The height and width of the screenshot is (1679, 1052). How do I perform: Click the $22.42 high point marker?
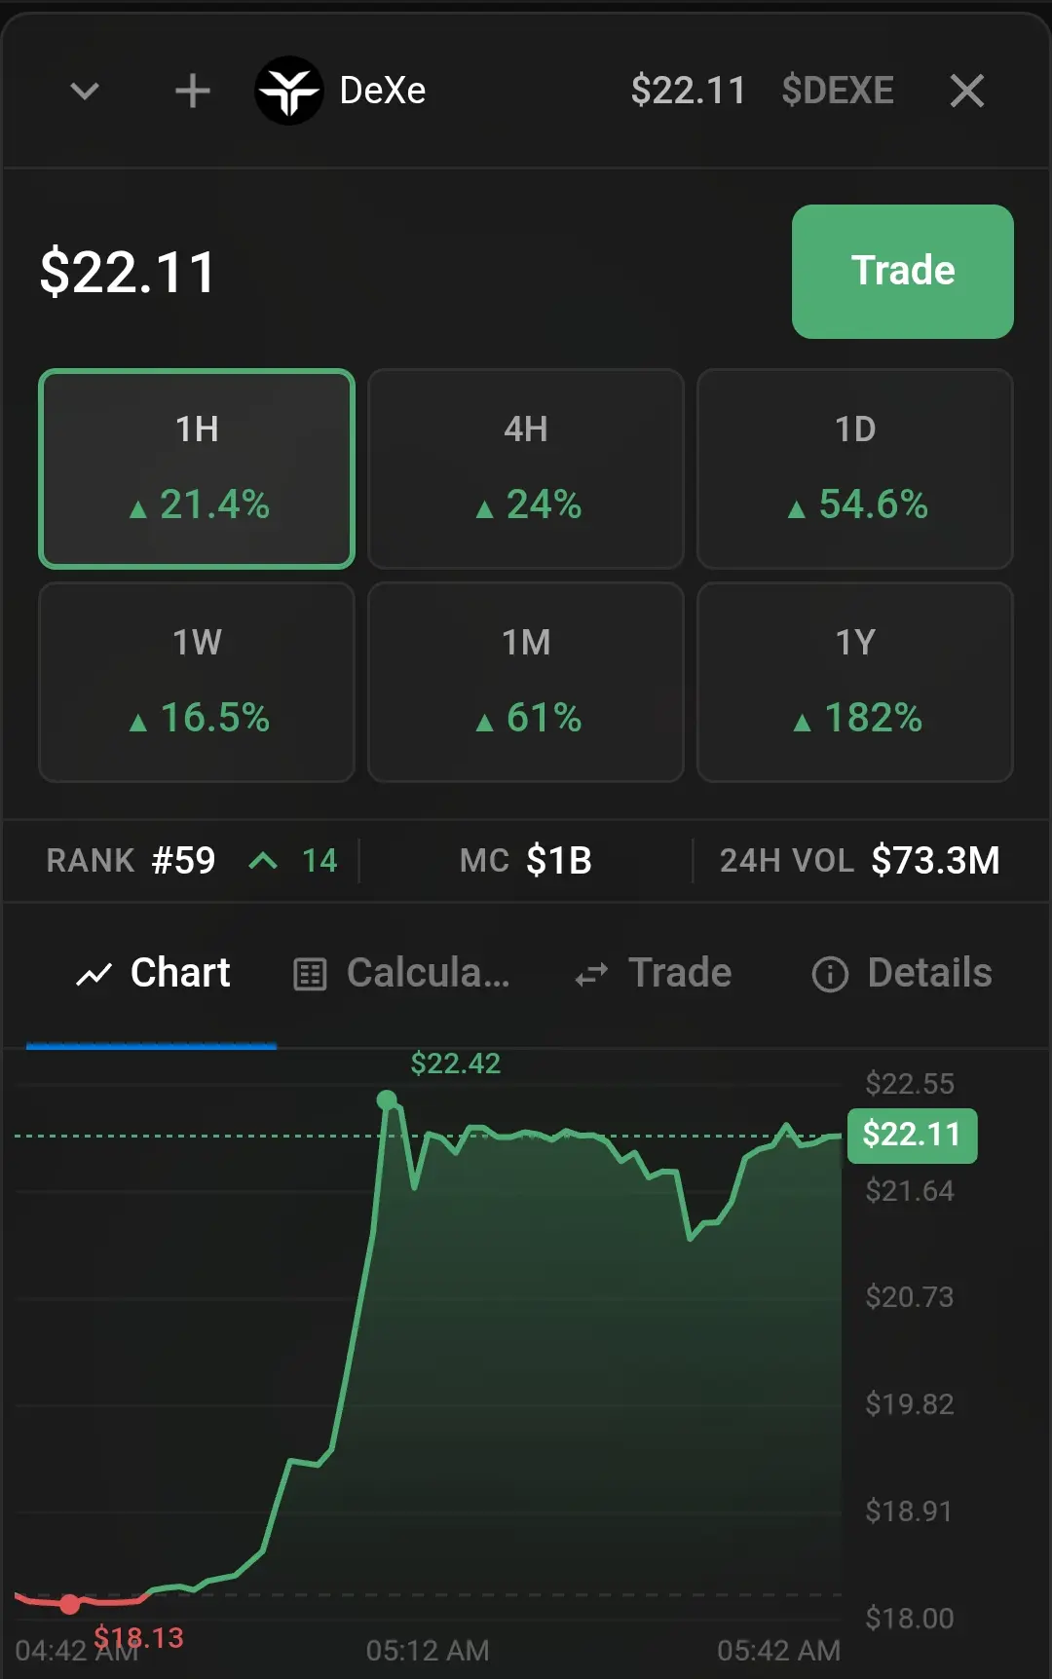click(387, 1101)
